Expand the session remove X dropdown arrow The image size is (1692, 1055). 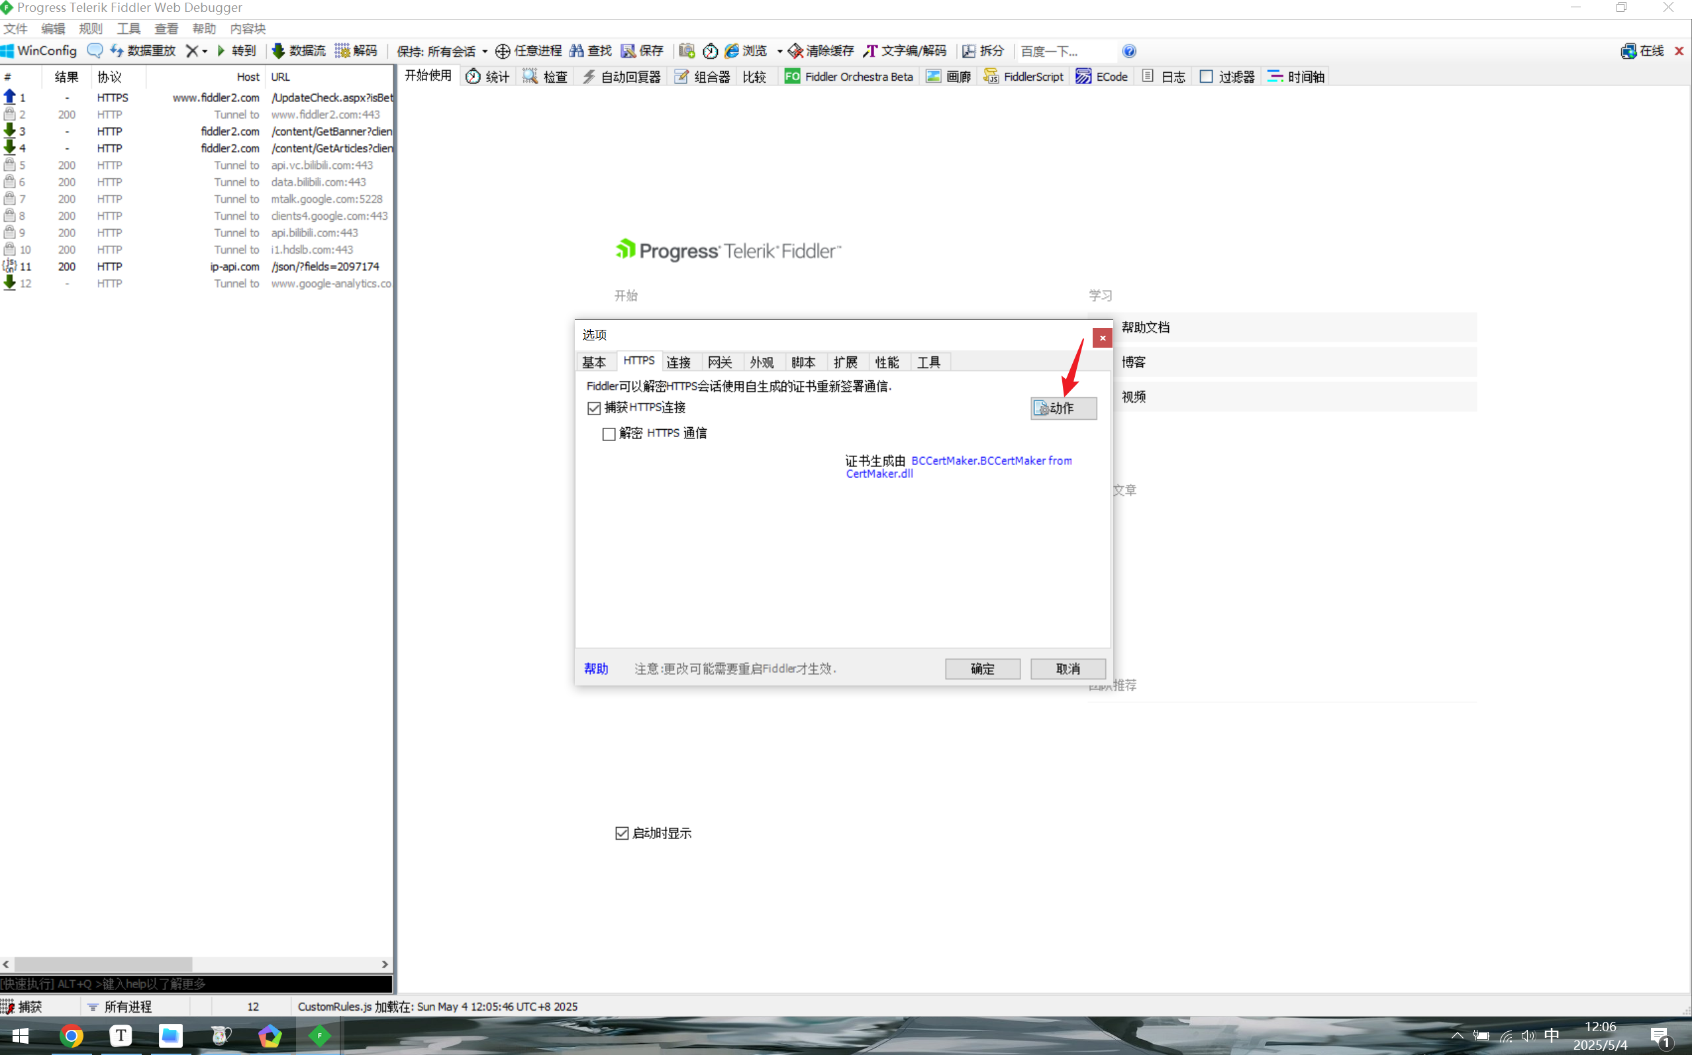pyautogui.click(x=204, y=51)
